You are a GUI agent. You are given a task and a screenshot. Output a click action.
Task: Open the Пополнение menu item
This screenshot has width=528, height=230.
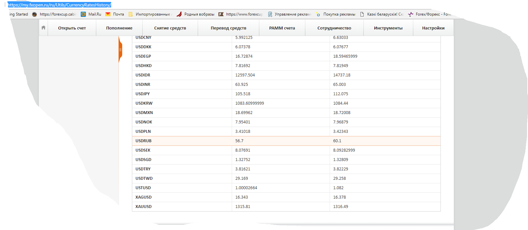click(x=119, y=28)
